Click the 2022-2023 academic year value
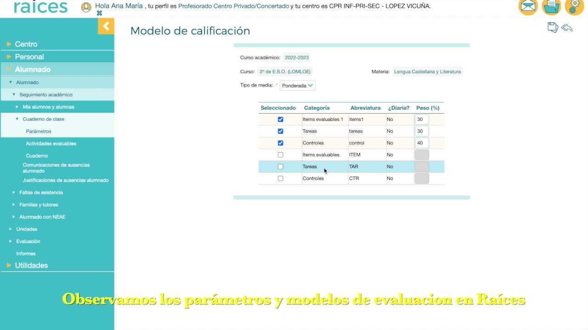Screen dimensions: 588x330 [297, 58]
